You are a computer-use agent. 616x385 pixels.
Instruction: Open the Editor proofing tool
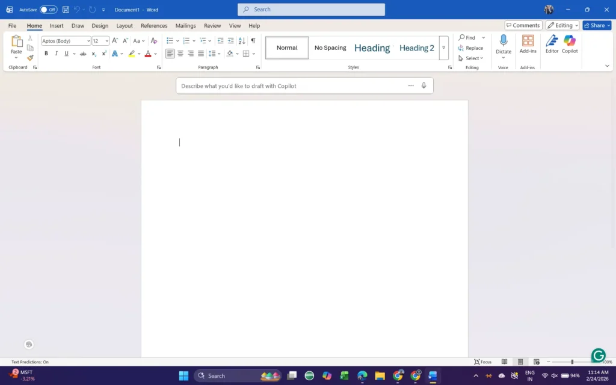552,44
